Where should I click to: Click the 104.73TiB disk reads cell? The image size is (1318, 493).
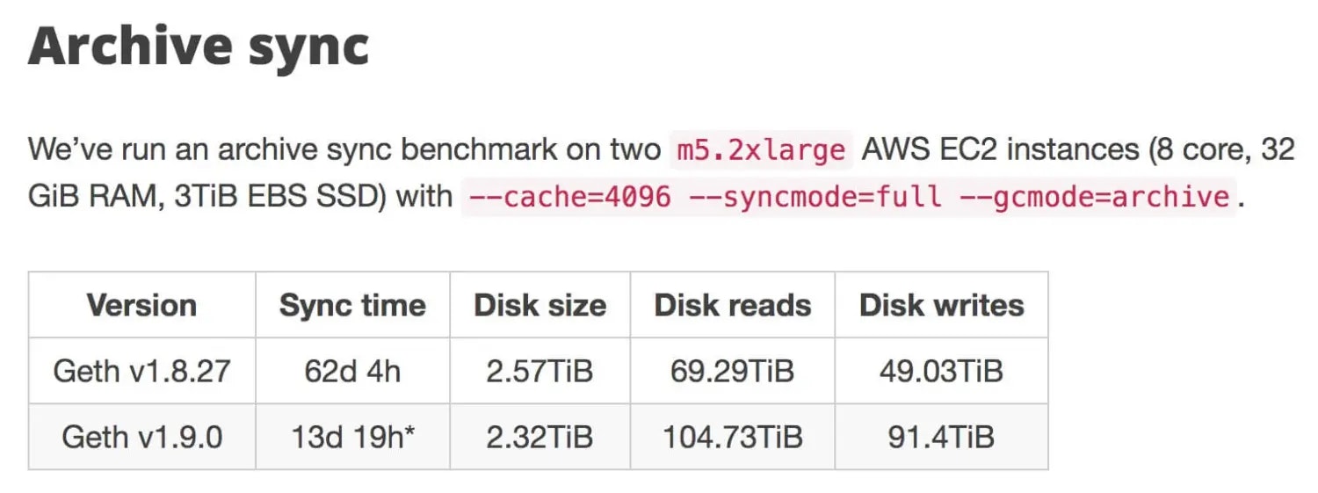(732, 437)
